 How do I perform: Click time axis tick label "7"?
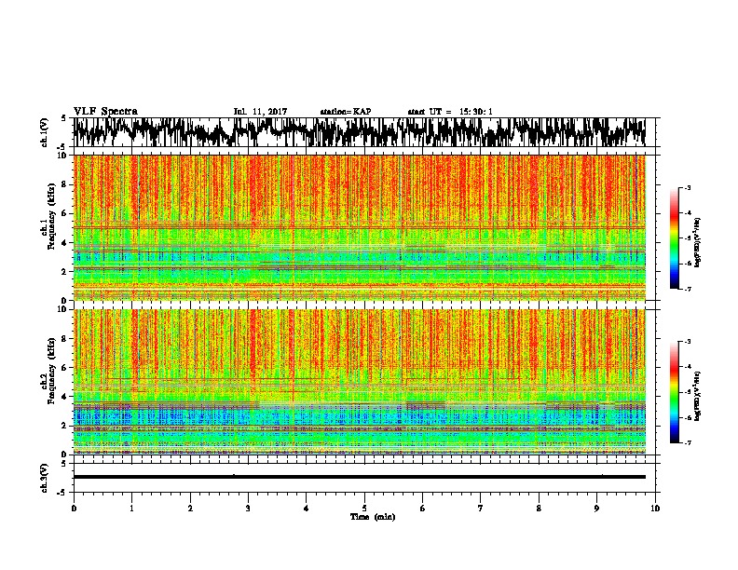pyautogui.click(x=481, y=509)
